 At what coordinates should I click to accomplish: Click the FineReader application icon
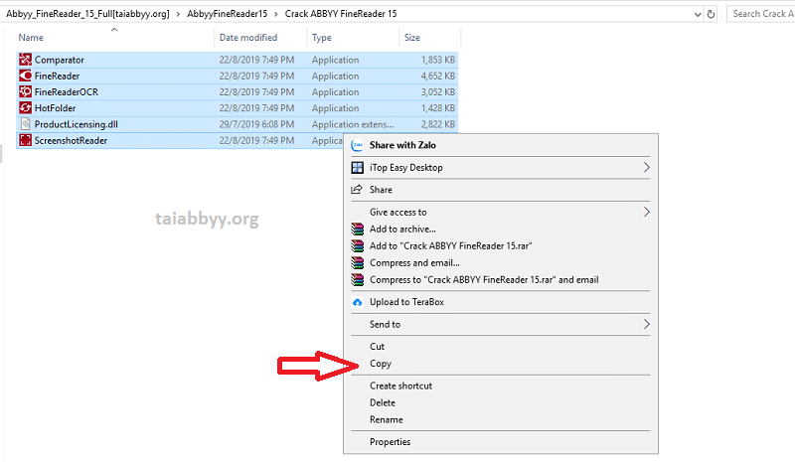pyautogui.click(x=25, y=76)
